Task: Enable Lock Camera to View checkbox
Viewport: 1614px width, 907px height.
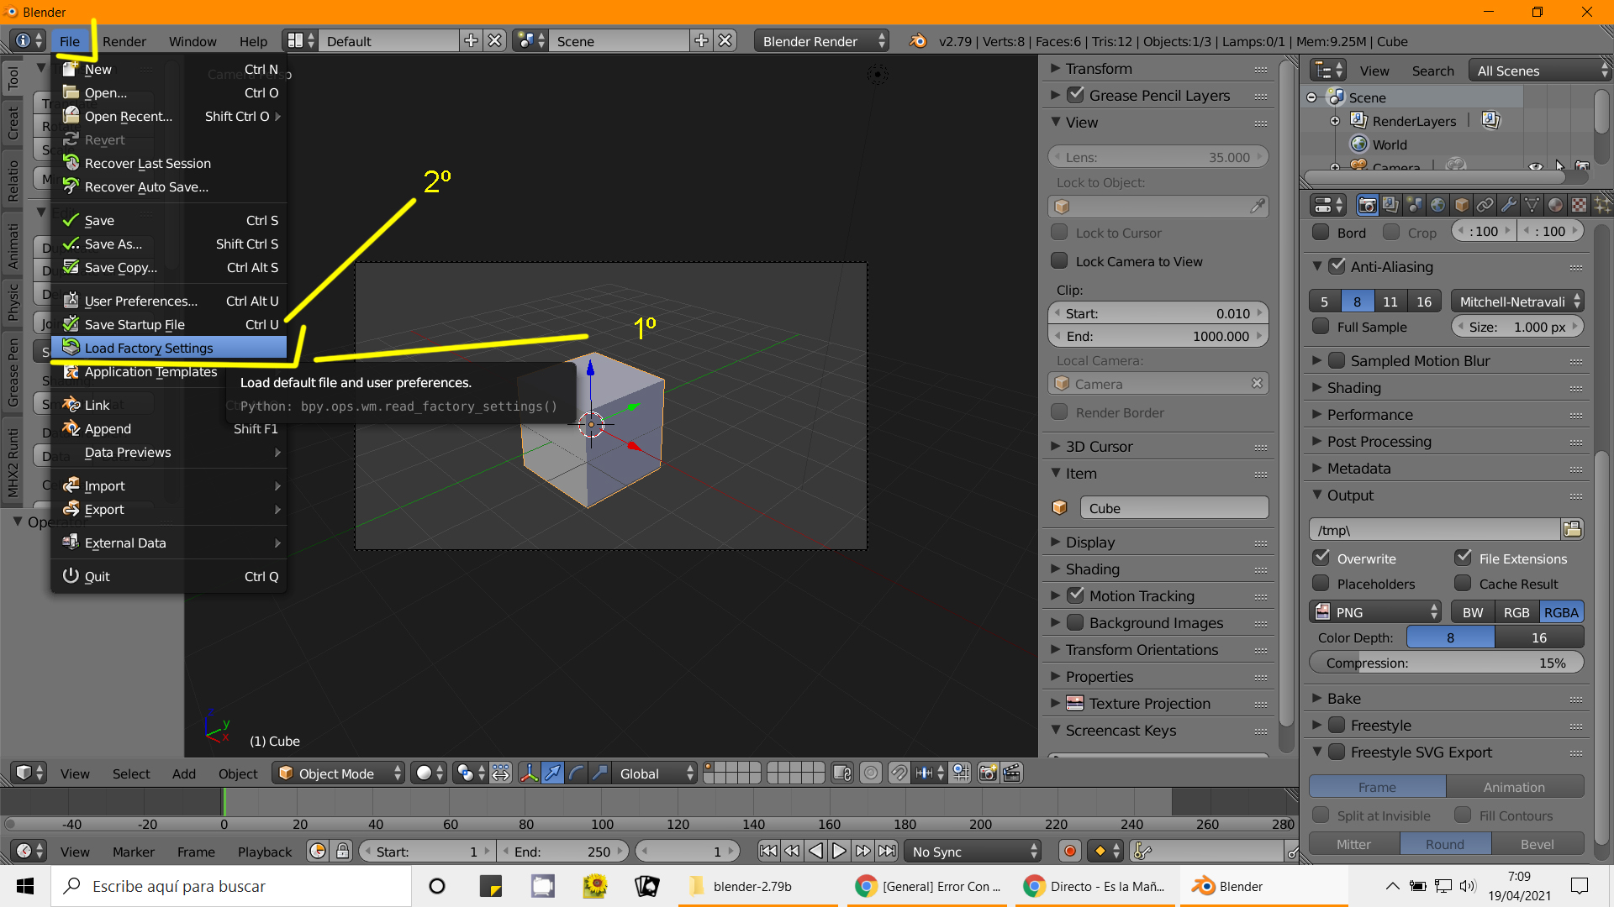Action: [x=1060, y=261]
